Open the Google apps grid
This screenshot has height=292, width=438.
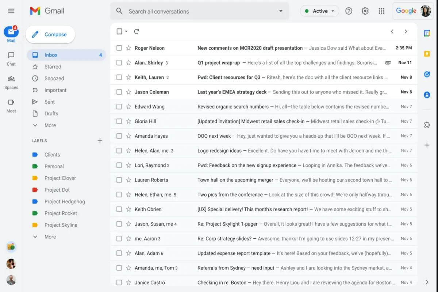[381, 11]
